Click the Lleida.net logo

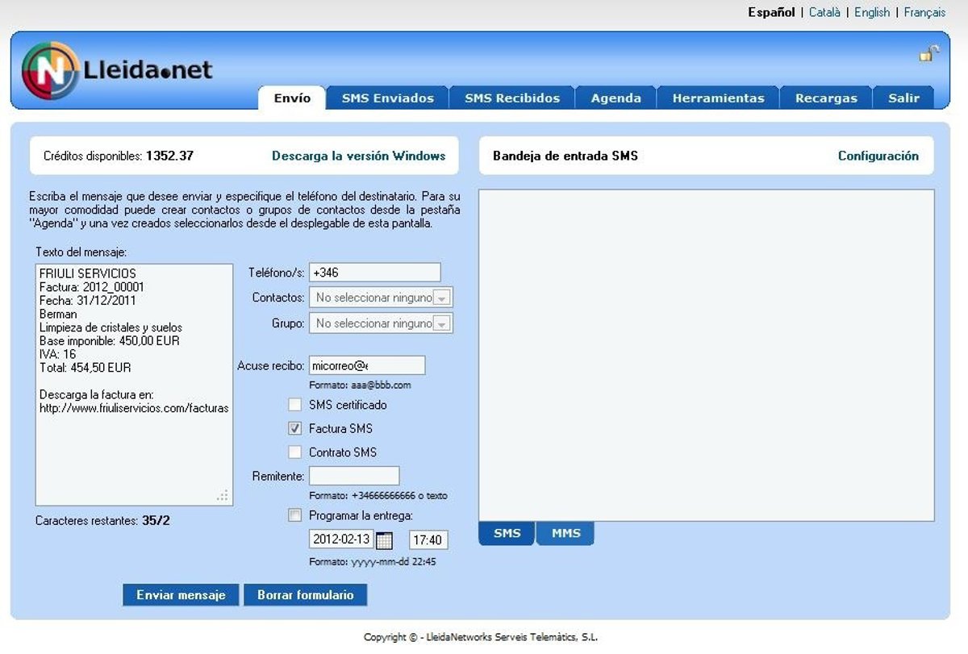click(117, 70)
